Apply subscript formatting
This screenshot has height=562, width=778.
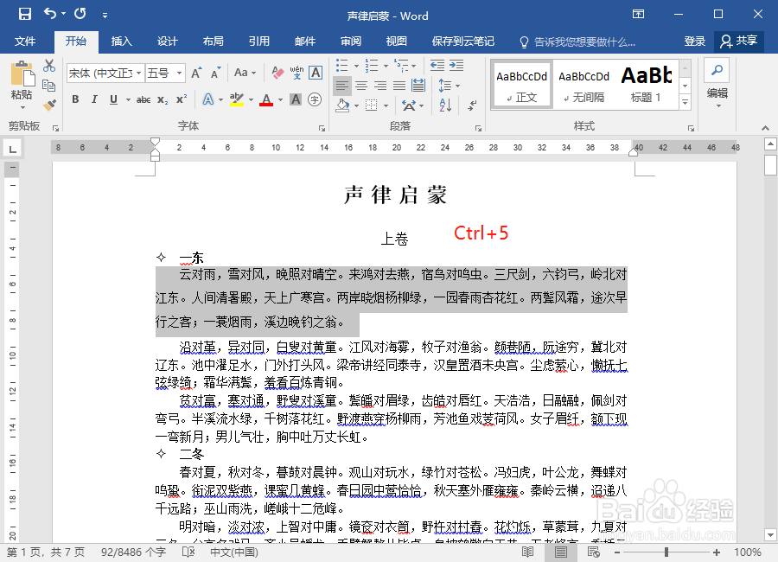point(163,99)
